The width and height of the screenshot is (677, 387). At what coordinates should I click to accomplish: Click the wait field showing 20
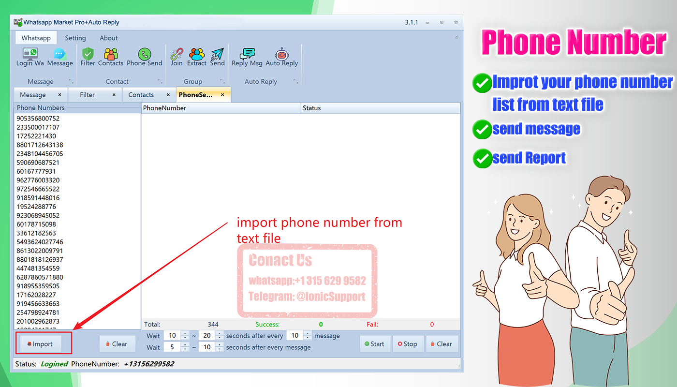pyautogui.click(x=207, y=336)
